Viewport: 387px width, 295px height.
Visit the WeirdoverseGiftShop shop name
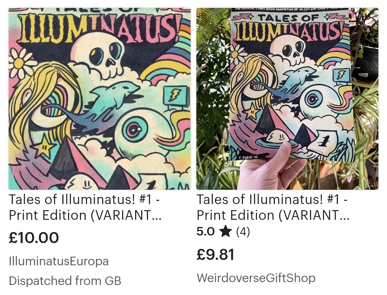[256, 278]
